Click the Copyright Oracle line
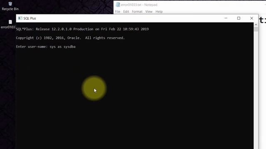This screenshot has height=149, width=266. 70,38
